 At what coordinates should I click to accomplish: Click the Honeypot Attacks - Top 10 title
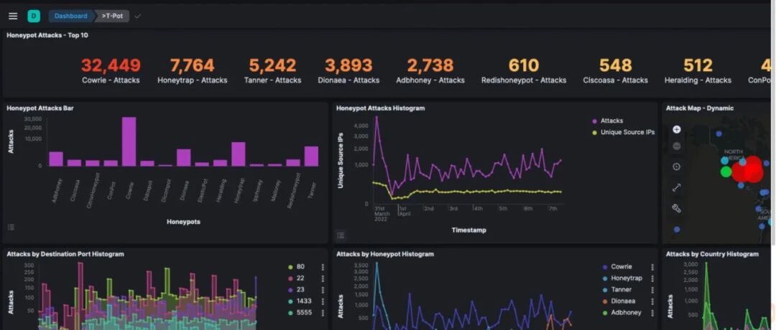coord(47,36)
